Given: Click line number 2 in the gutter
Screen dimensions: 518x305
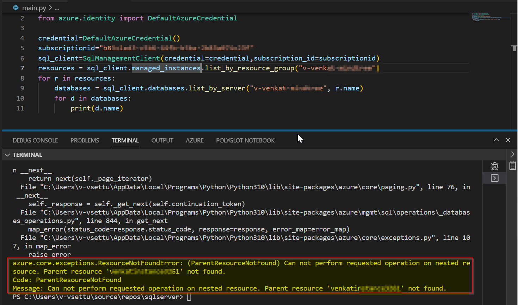Looking at the screenshot, I should pyautogui.click(x=22, y=18).
